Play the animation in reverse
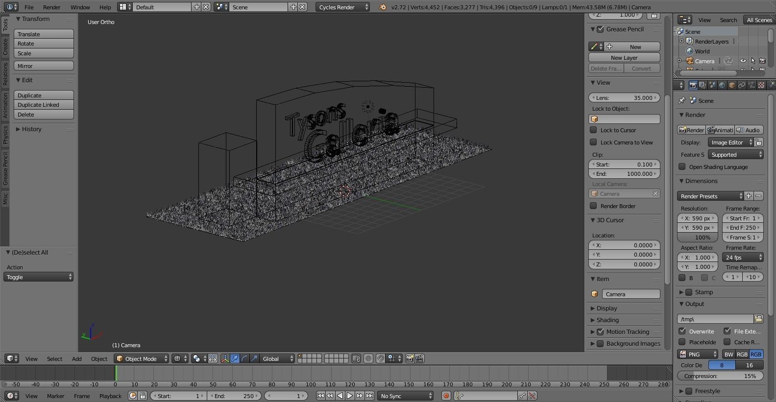Viewport: 776px width, 402px height. 340,396
